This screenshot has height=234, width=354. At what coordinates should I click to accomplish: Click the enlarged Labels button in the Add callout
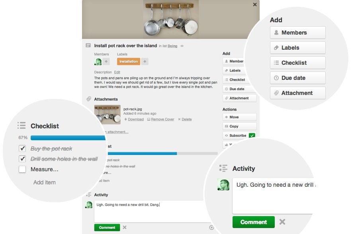298,48
